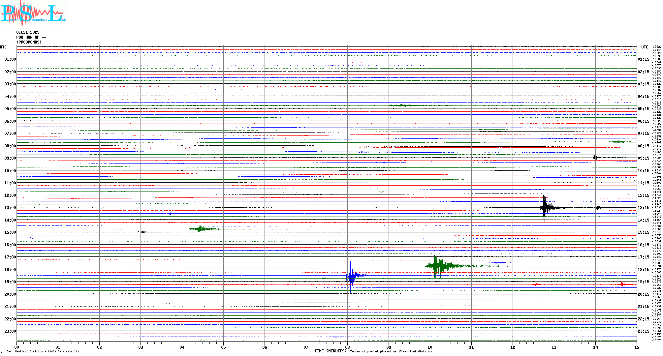
Task: Click the black spike on the 09:00 trace
Action: tap(595, 158)
